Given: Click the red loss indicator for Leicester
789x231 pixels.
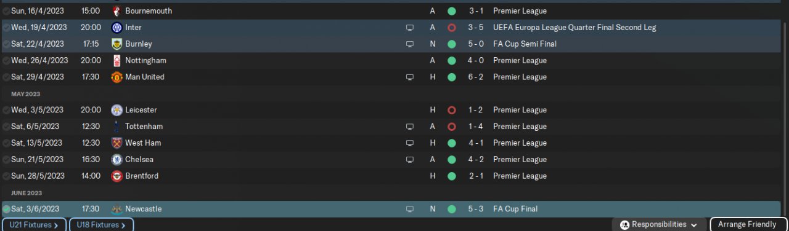Looking at the screenshot, I should tap(451, 111).
